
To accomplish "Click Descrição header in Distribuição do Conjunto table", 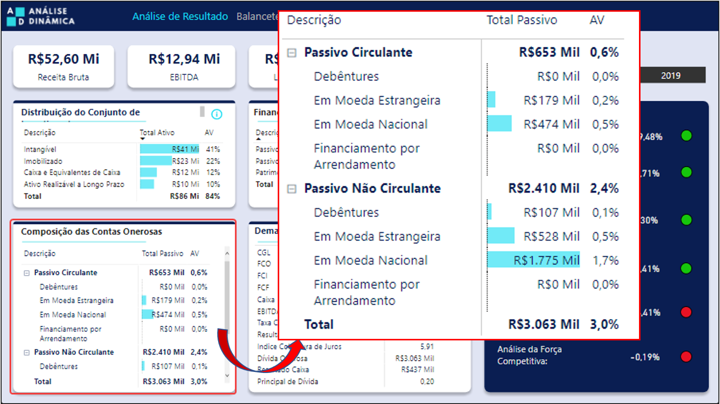I will (x=40, y=132).
